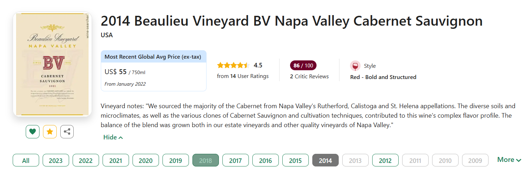Click the green heart favorite icon
Image resolution: width=528 pixels, height=177 pixels.
(x=32, y=132)
